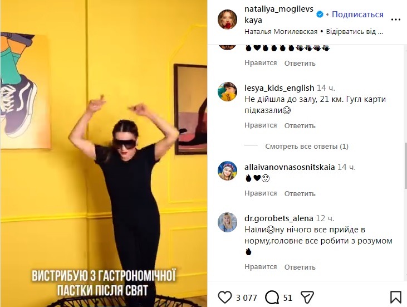Reply to lesya_kids_english comment

(x=300, y=126)
